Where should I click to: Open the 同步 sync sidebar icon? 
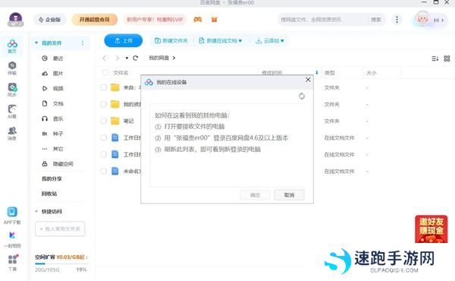(12, 90)
